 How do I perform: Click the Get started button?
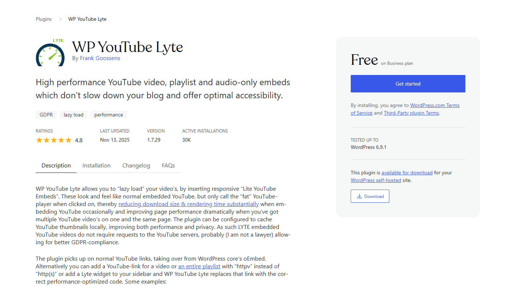[407, 83]
